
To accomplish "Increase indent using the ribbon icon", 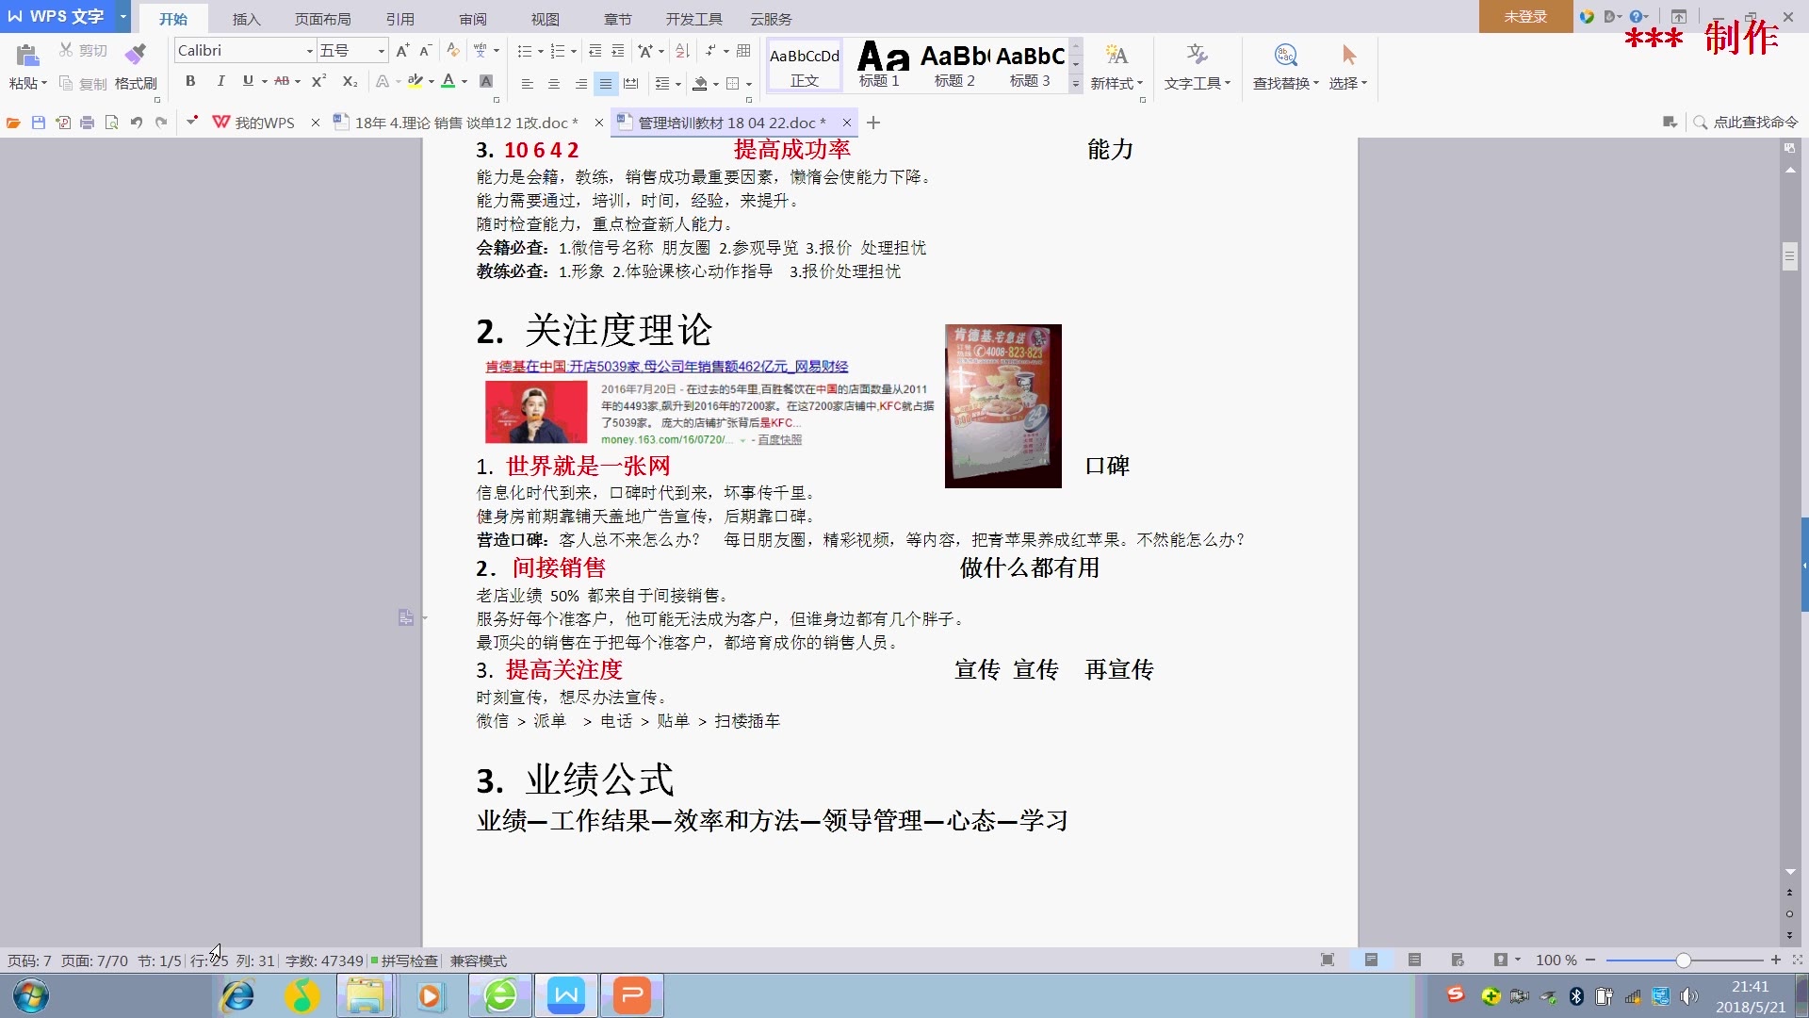I will (618, 51).
